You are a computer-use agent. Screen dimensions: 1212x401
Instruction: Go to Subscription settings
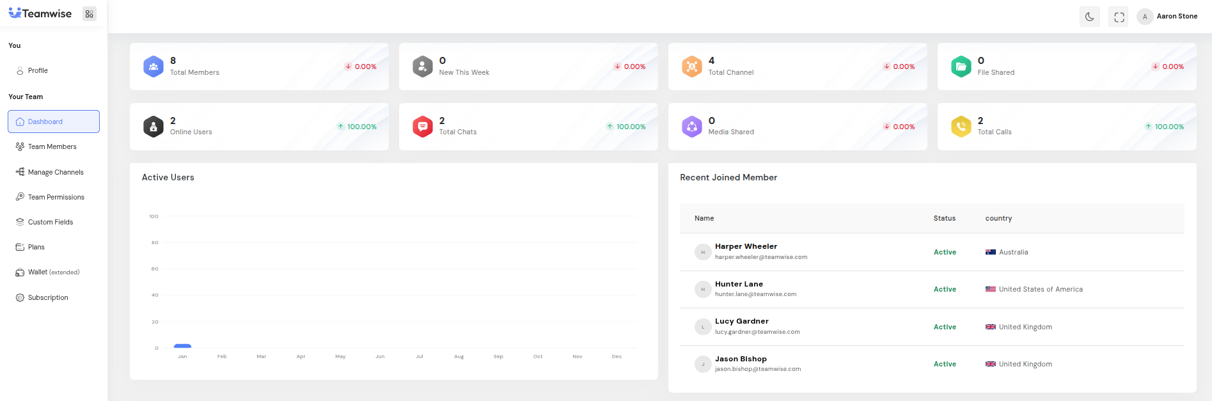(x=47, y=297)
